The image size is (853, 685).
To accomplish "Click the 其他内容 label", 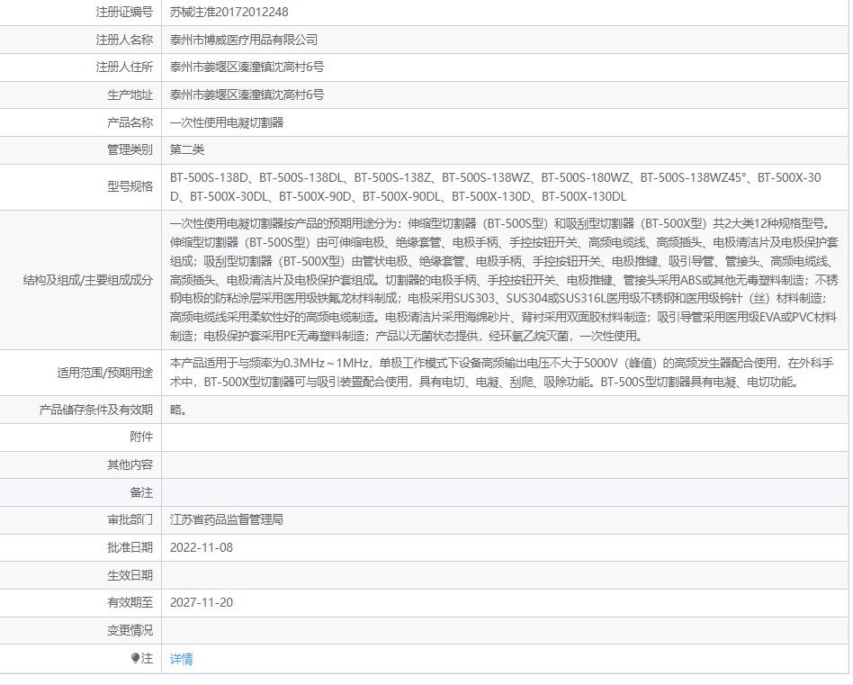I will (130, 464).
